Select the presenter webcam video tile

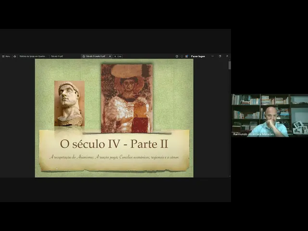click(x=269, y=115)
